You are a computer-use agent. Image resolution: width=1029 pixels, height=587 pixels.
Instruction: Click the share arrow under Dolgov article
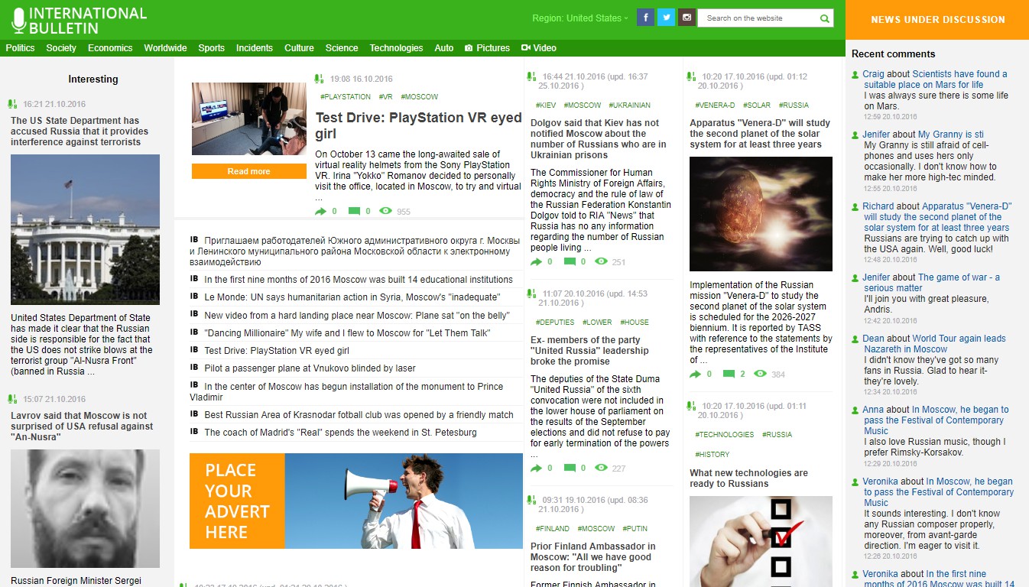click(x=536, y=261)
